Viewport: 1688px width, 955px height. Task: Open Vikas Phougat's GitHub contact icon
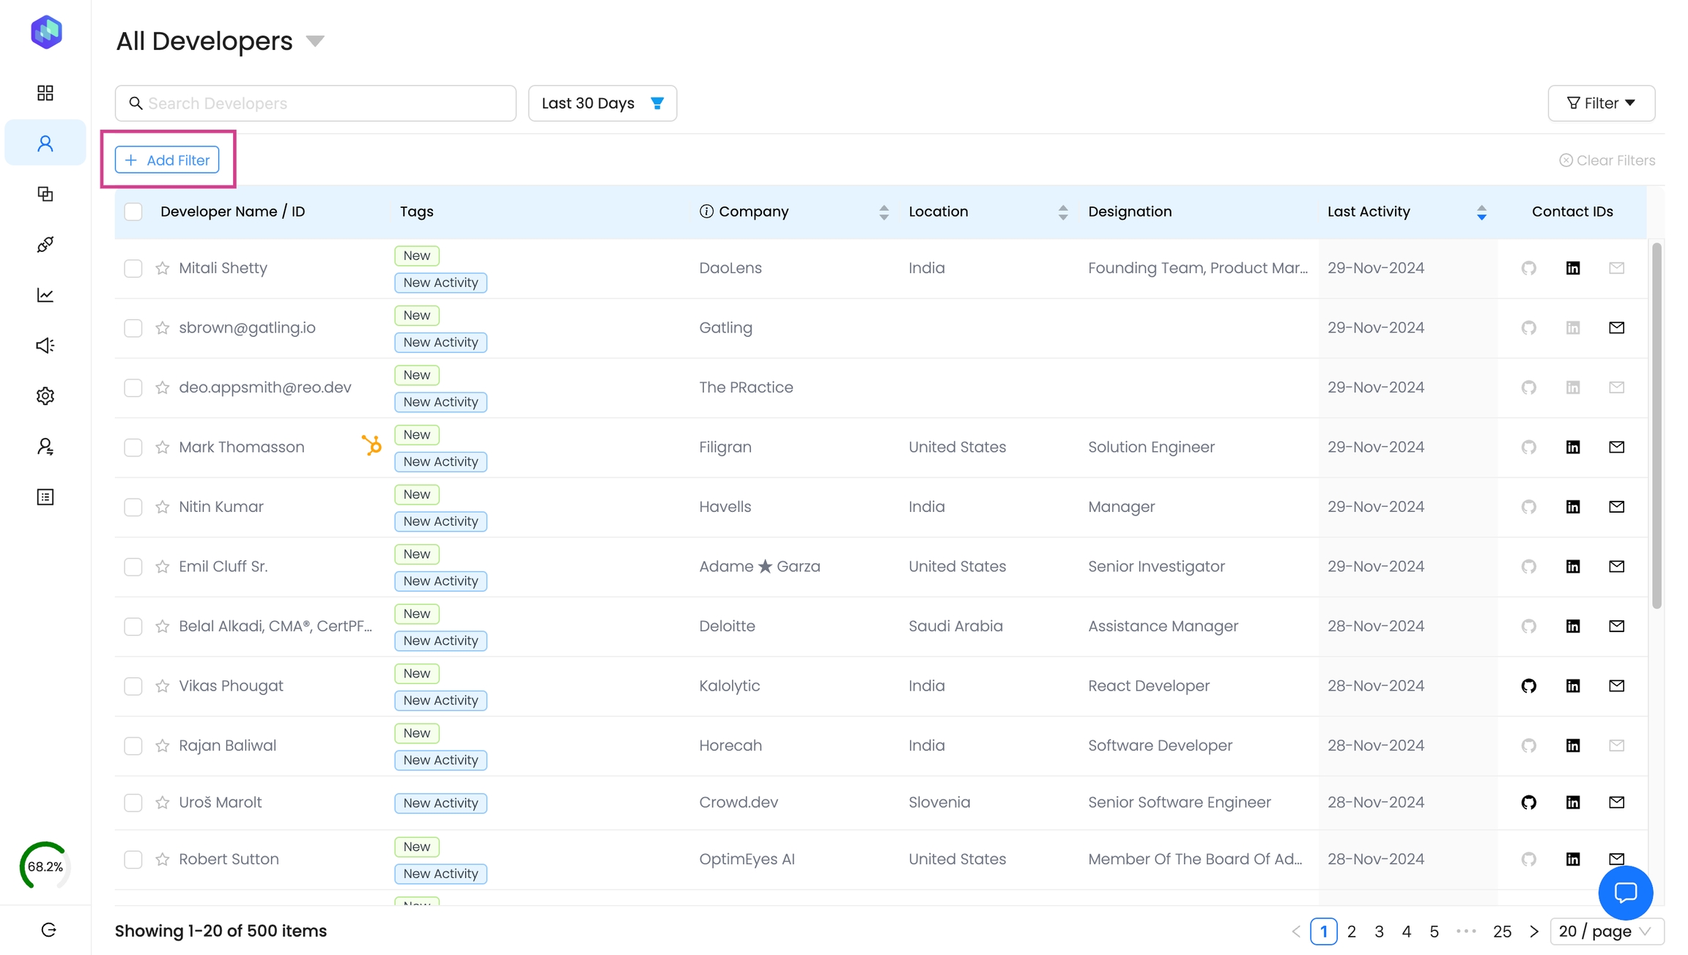[x=1528, y=686]
